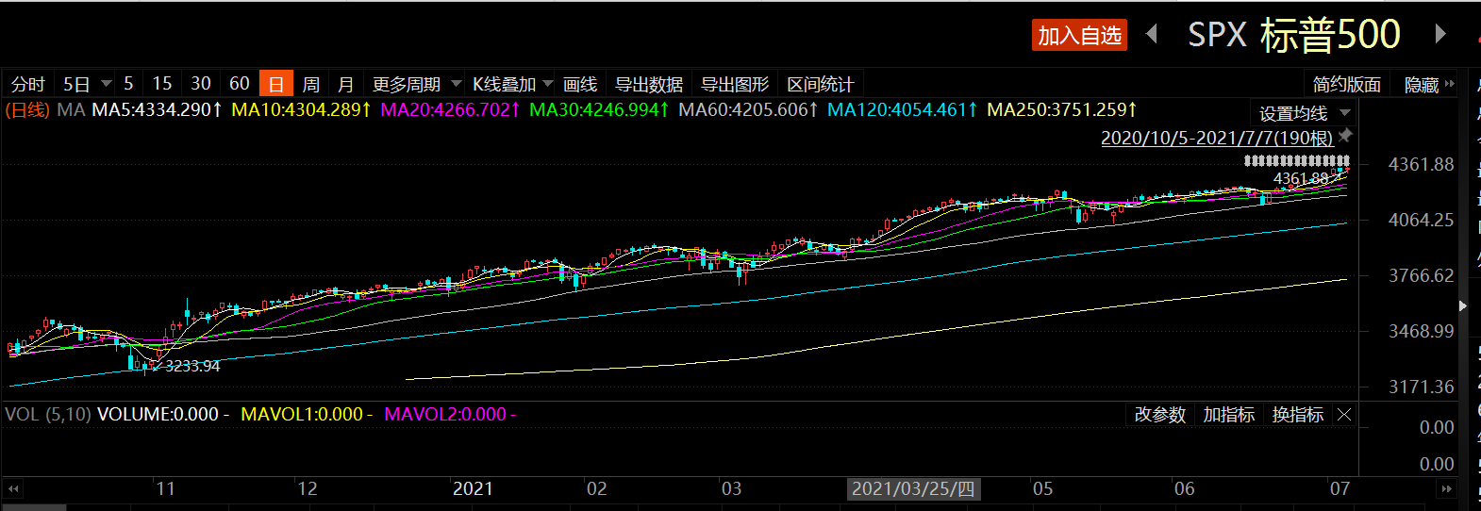Click the 加入自选 add-to-watchlist button
This screenshot has width=1481, height=511.
(x=1079, y=35)
